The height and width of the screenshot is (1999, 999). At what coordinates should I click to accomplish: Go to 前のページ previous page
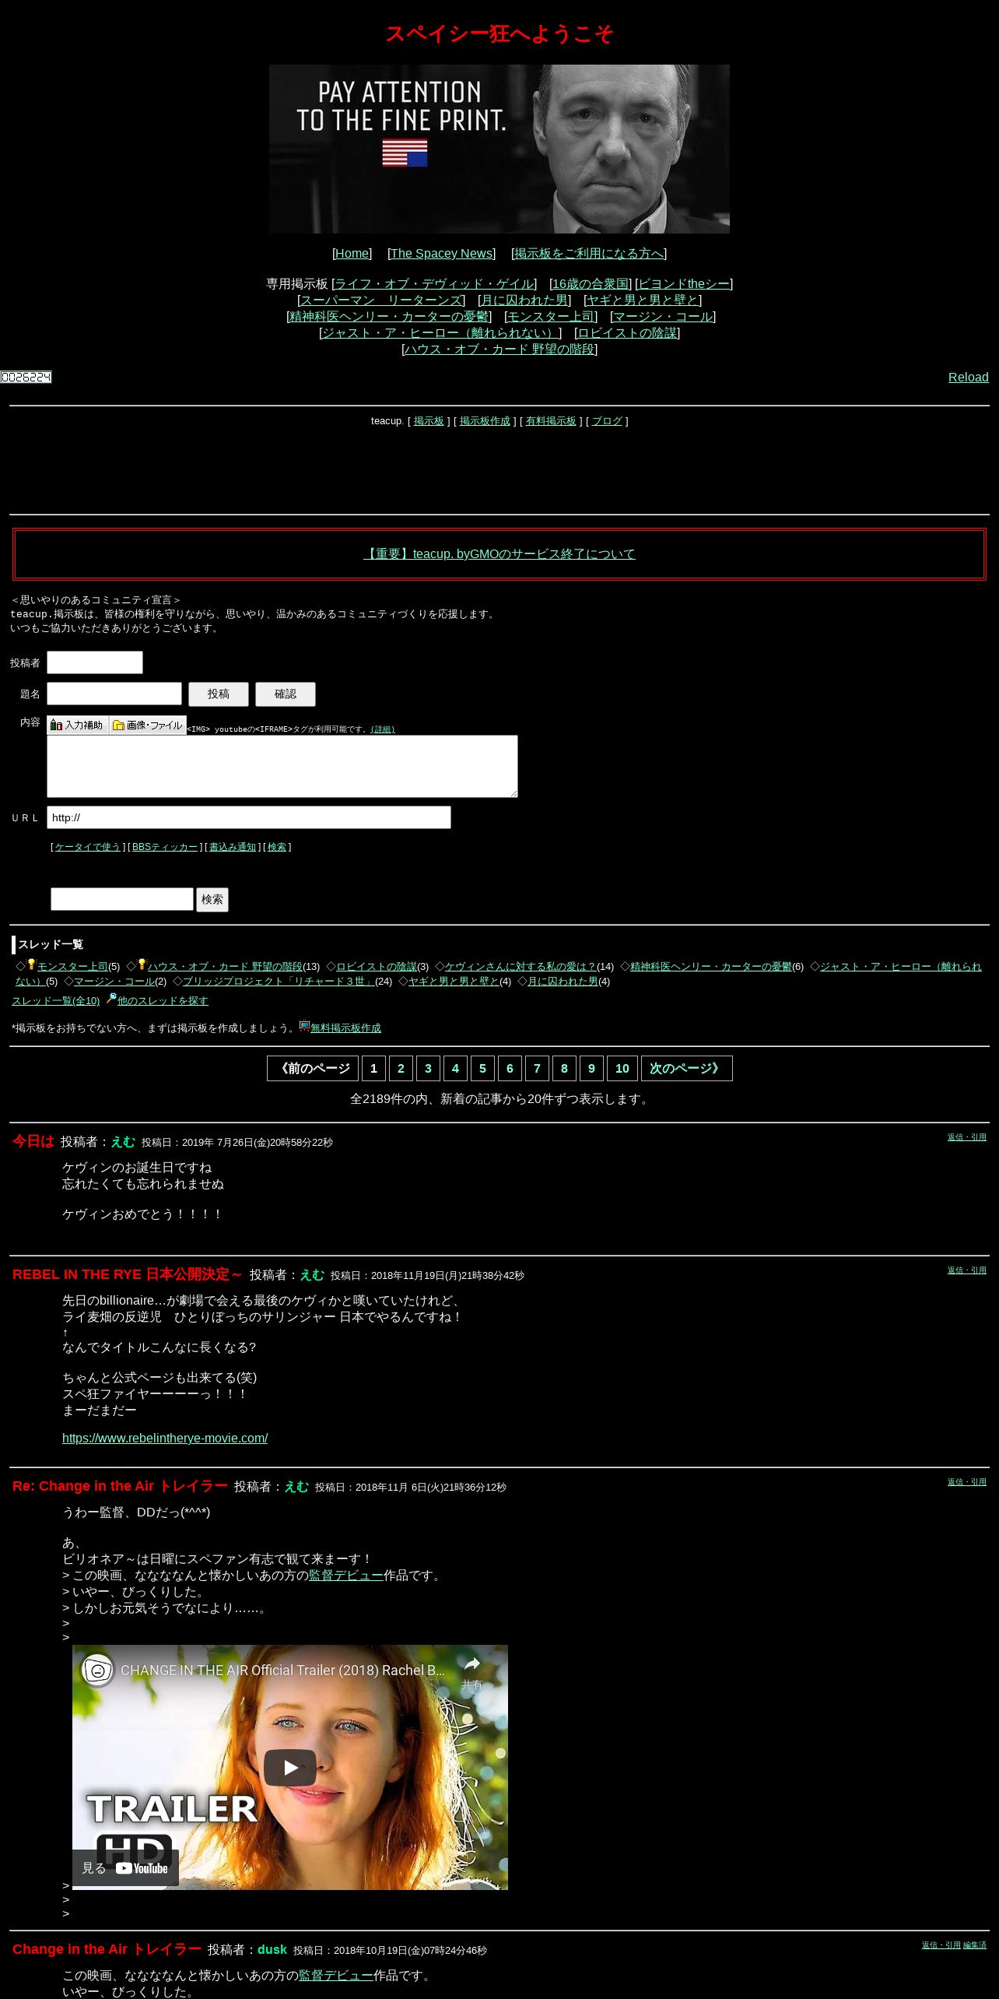313,1068
